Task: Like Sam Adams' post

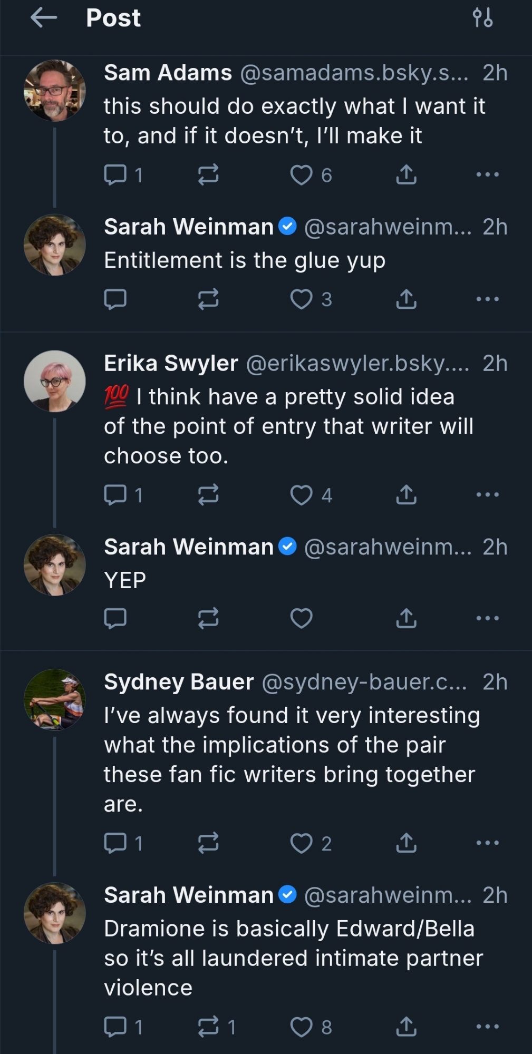Action: [x=302, y=175]
